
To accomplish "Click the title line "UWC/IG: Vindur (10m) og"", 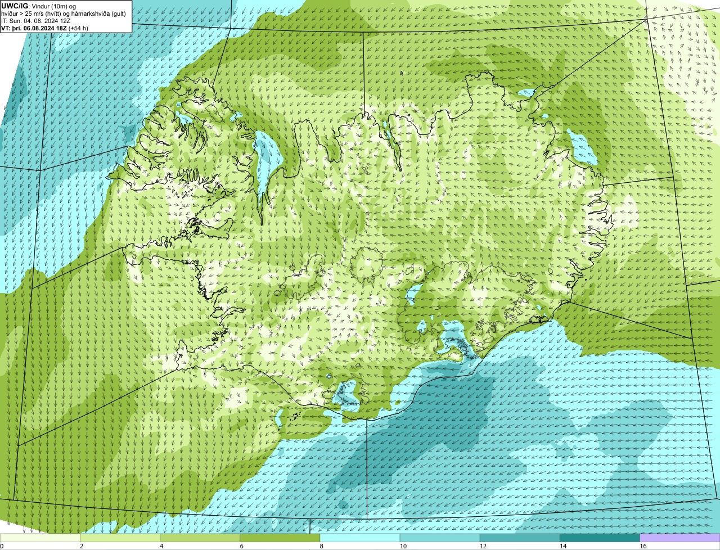I will coord(38,6).
